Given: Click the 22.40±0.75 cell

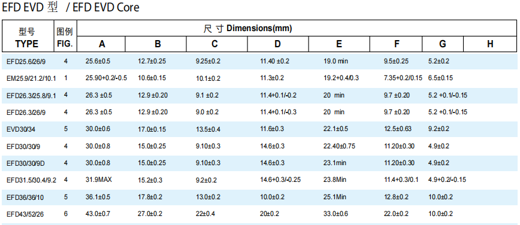Looking at the screenshot, I should (339, 146).
